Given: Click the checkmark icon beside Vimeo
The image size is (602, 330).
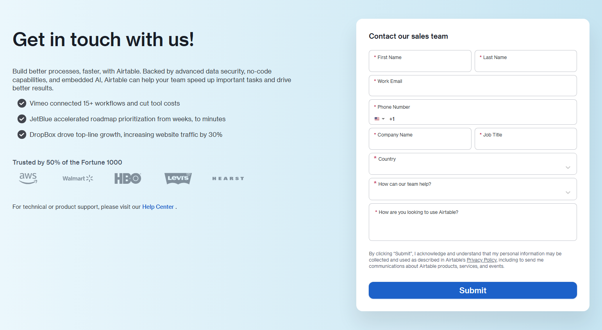Looking at the screenshot, I should click(21, 103).
